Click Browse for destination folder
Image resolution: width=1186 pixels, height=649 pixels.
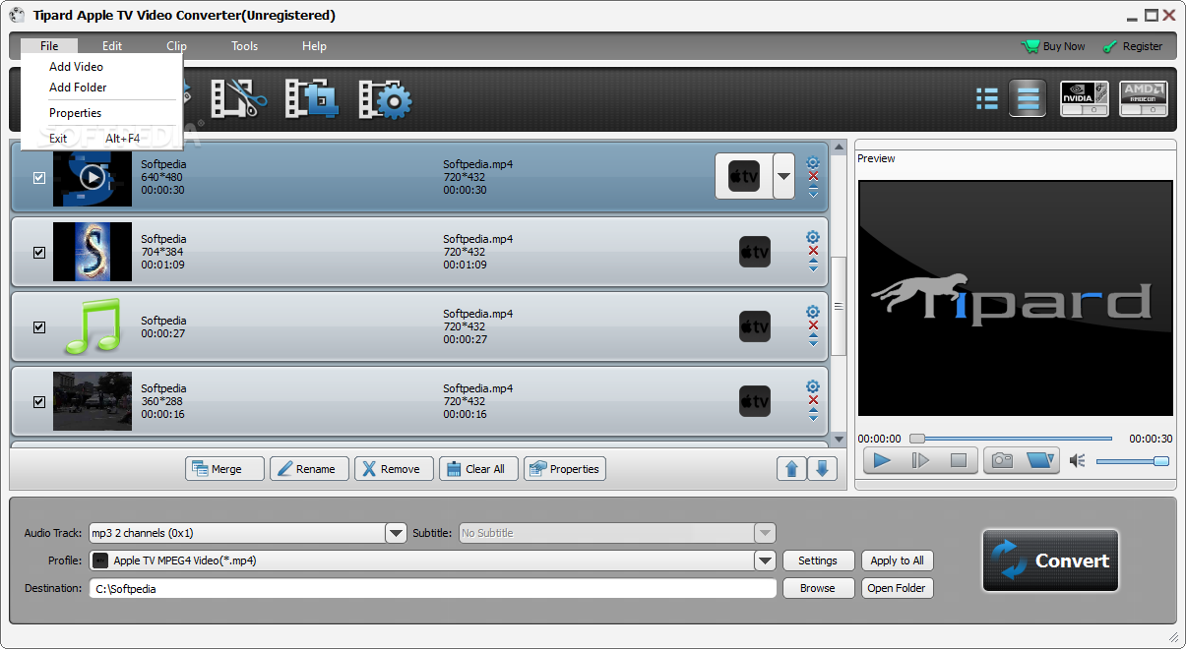coord(818,588)
